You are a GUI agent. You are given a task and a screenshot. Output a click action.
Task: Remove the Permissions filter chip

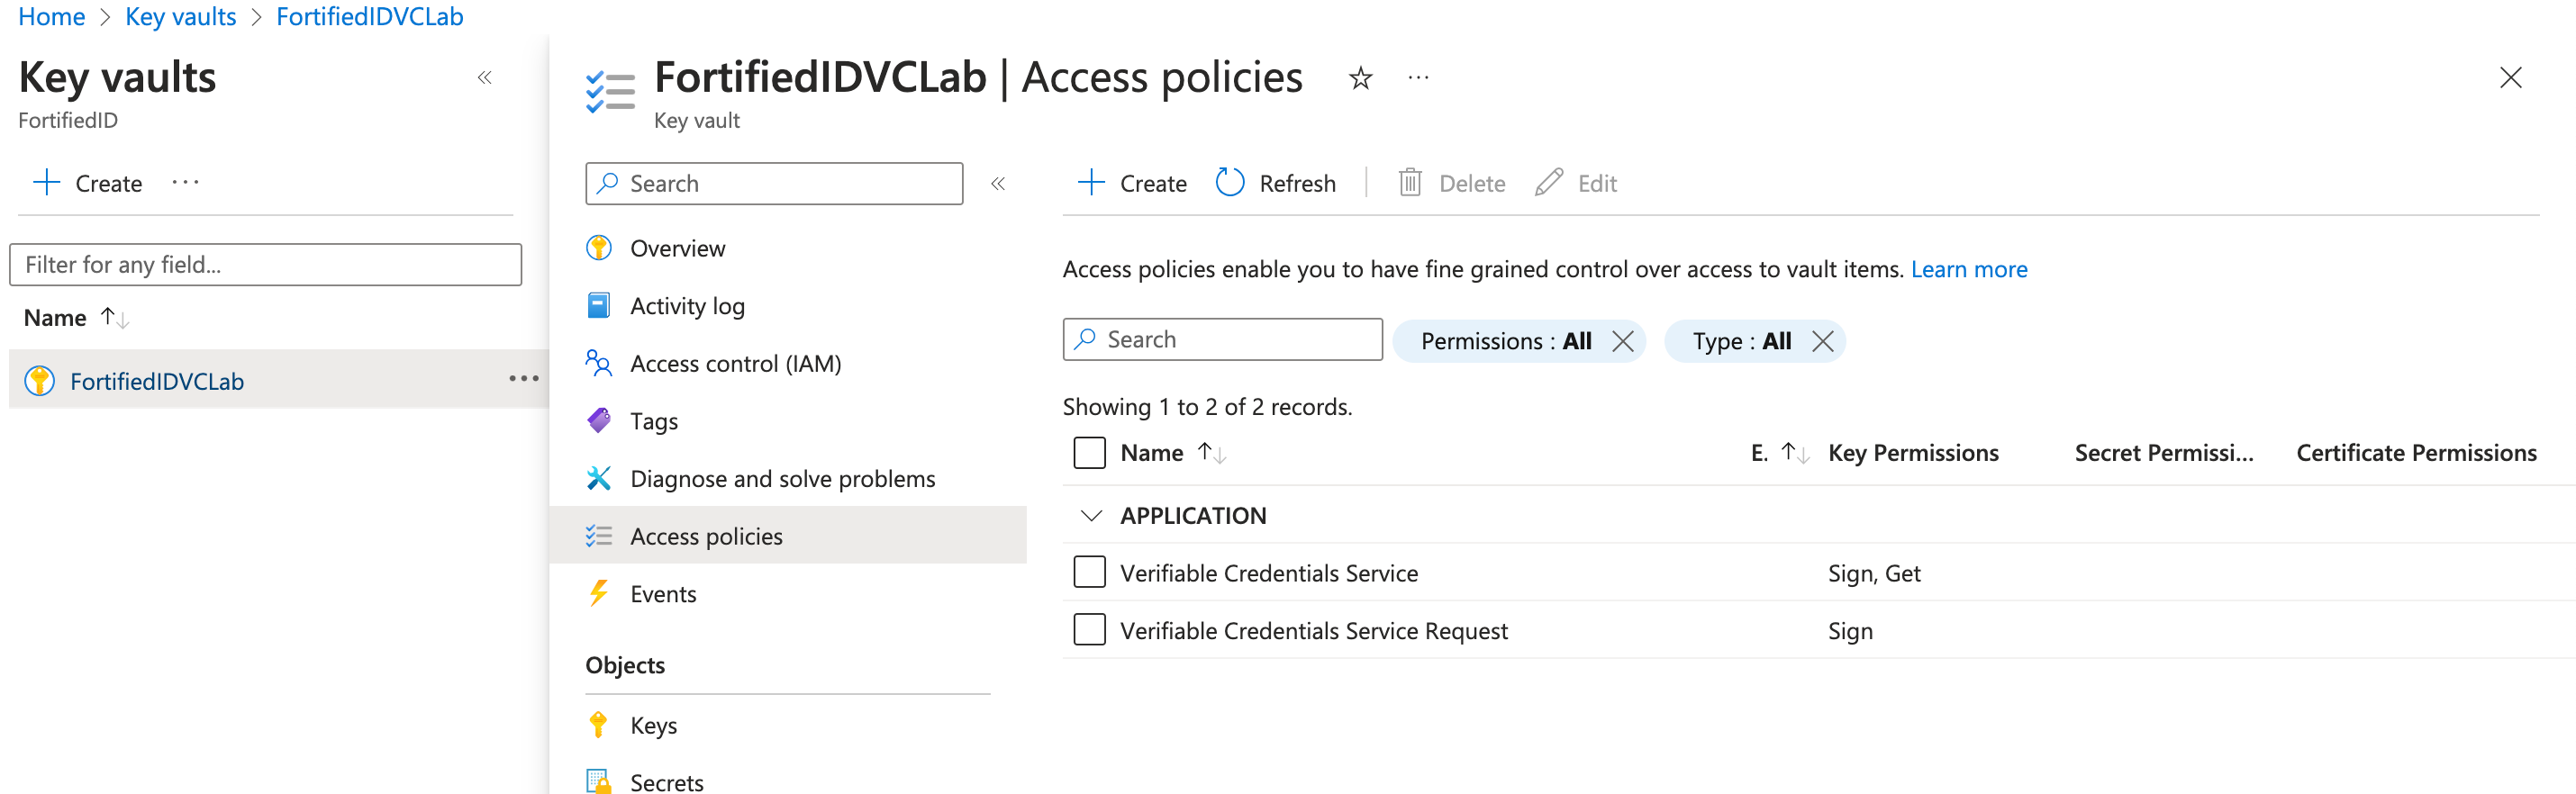[x=1623, y=342]
